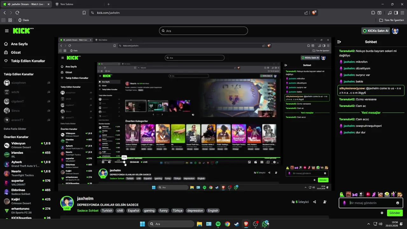This screenshot has width=407, height=229.
Task: Select the purple bow emote
Action: pyautogui.click(x=355, y=194)
